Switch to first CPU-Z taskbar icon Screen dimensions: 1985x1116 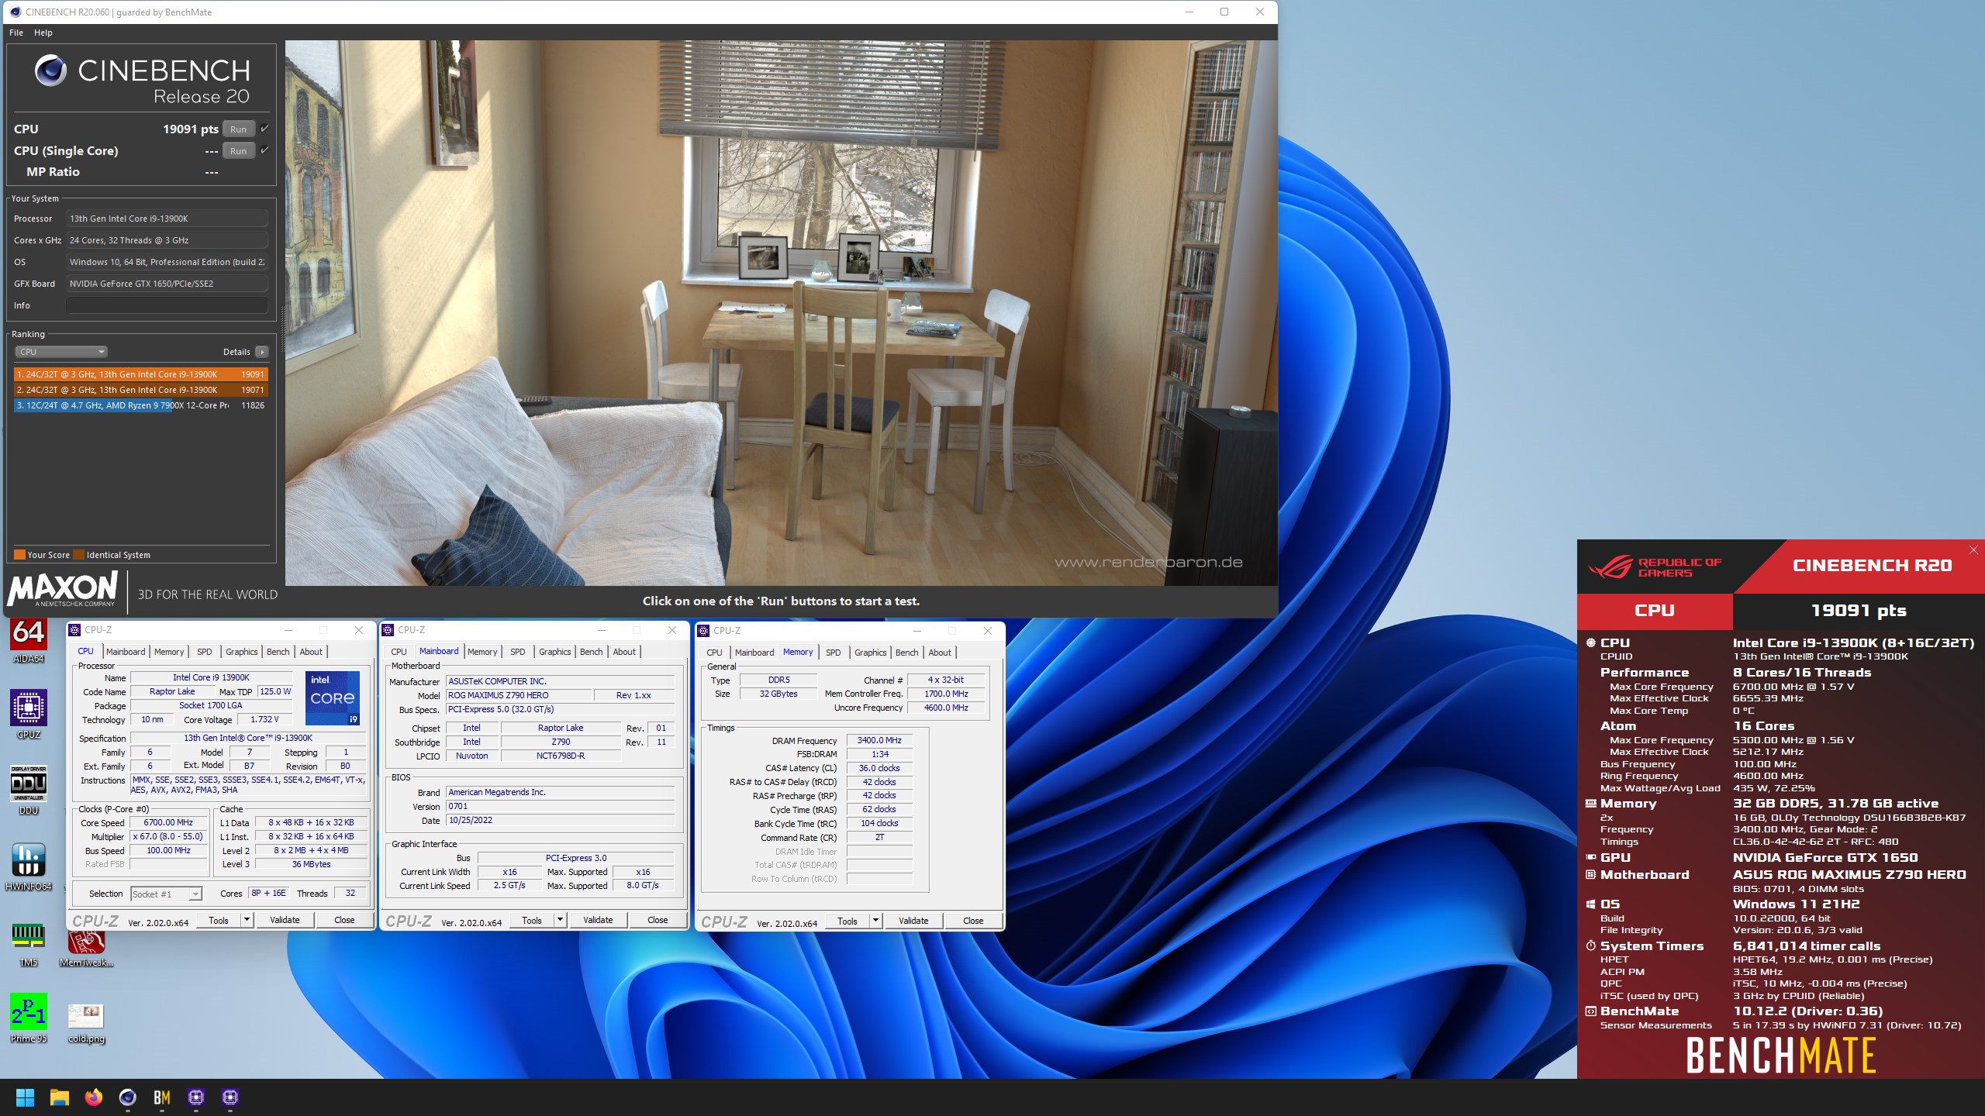[x=196, y=1097]
